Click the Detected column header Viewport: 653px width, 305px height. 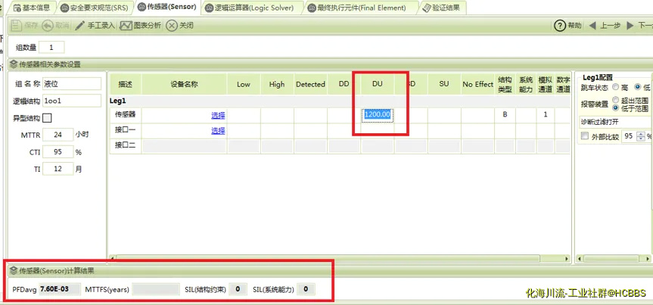(x=310, y=84)
